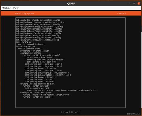Click 'configuring lvm_volgroup: lvm_volgroup-0' line
The height and width of the screenshot is (116, 142).
[x=47, y=73]
